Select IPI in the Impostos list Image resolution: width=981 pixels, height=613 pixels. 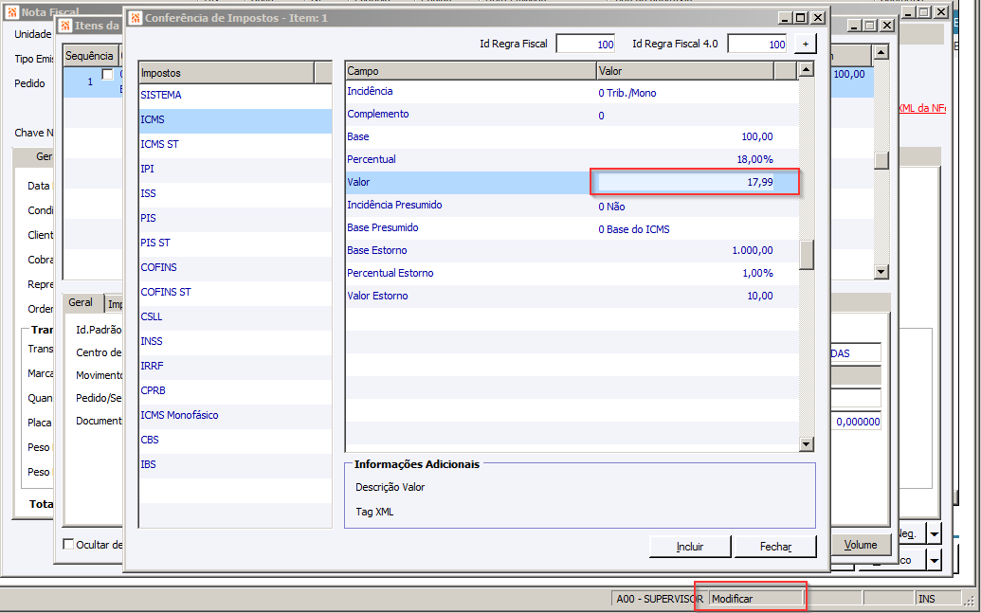pyautogui.click(x=235, y=169)
